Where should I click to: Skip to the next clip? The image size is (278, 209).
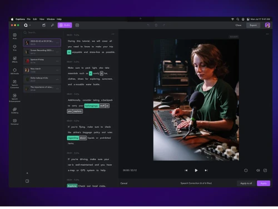coord(206,171)
